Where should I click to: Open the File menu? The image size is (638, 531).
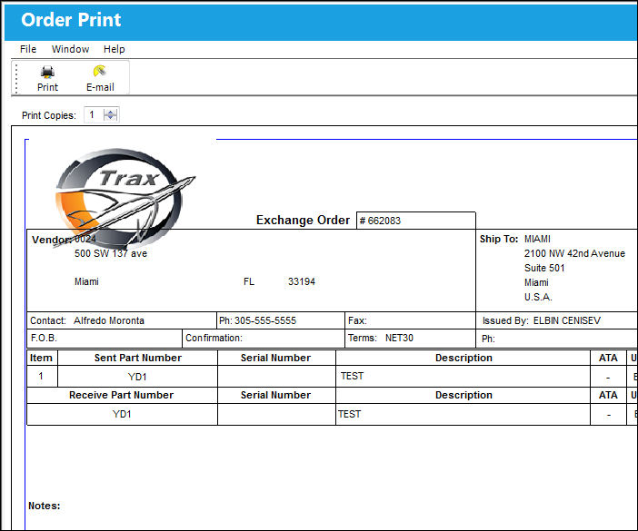(x=28, y=49)
